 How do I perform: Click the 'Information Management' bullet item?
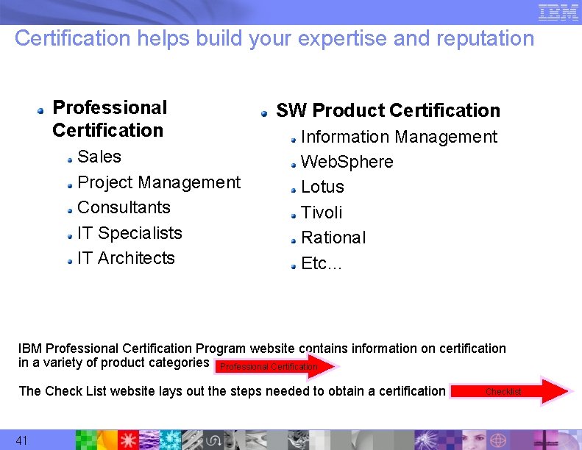pos(399,137)
